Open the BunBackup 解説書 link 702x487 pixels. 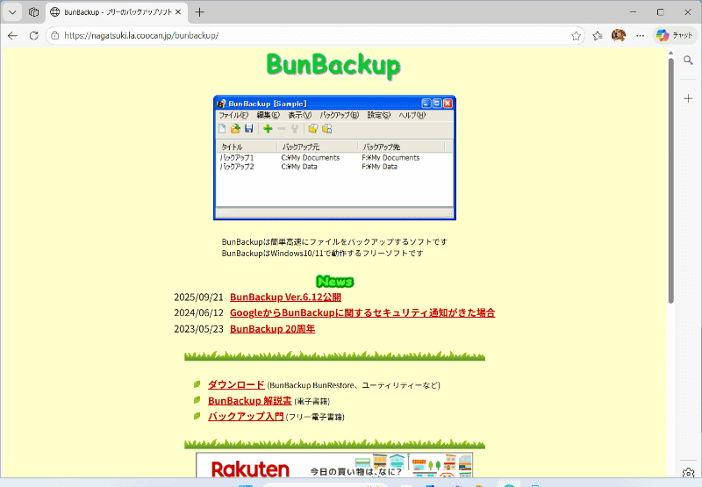click(250, 401)
